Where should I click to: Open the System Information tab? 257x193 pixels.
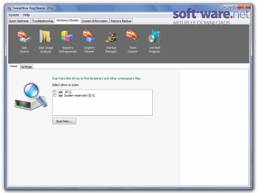coord(95,21)
